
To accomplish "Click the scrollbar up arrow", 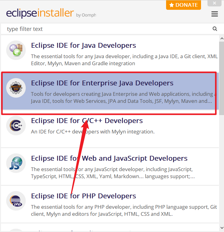I will click(222, 39).
